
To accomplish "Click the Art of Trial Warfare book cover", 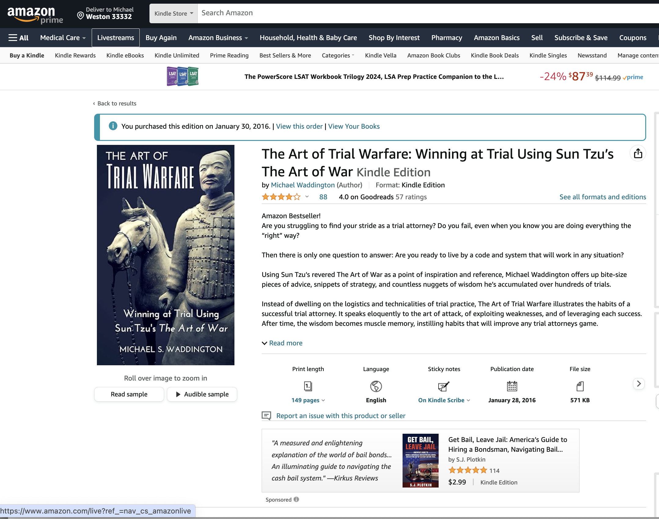I will tap(166, 255).
